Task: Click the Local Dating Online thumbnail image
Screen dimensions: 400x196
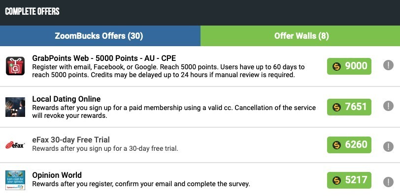Action: 15,107
